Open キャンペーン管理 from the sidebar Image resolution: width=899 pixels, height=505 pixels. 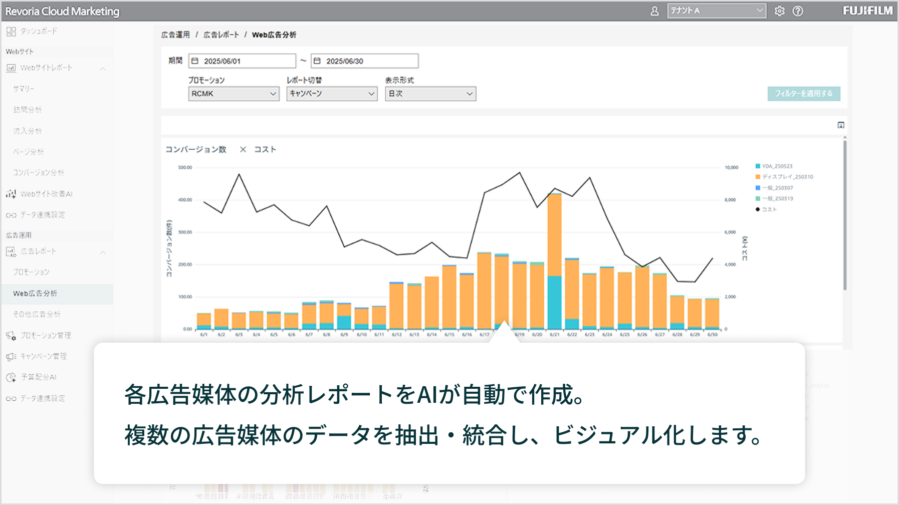click(x=44, y=356)
